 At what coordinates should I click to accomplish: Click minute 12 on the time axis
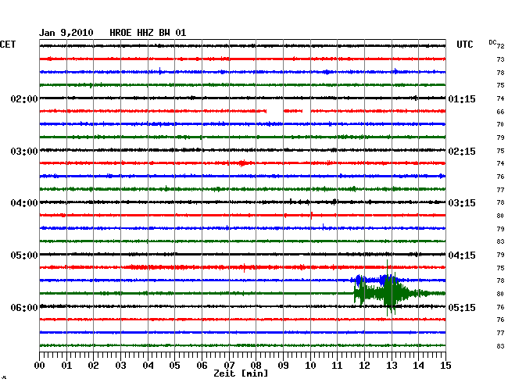click(x=364, y=366)
